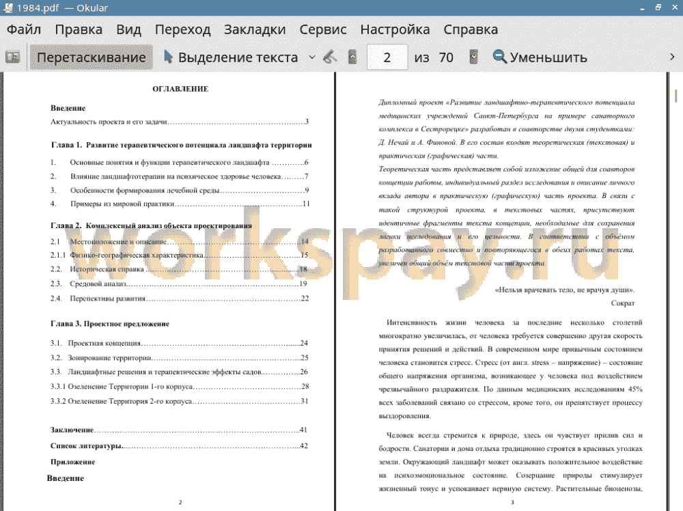The height and width of the screenshot is (511, 683).
Task: Click the annotation highlighter icon
Action: point(330,57)
